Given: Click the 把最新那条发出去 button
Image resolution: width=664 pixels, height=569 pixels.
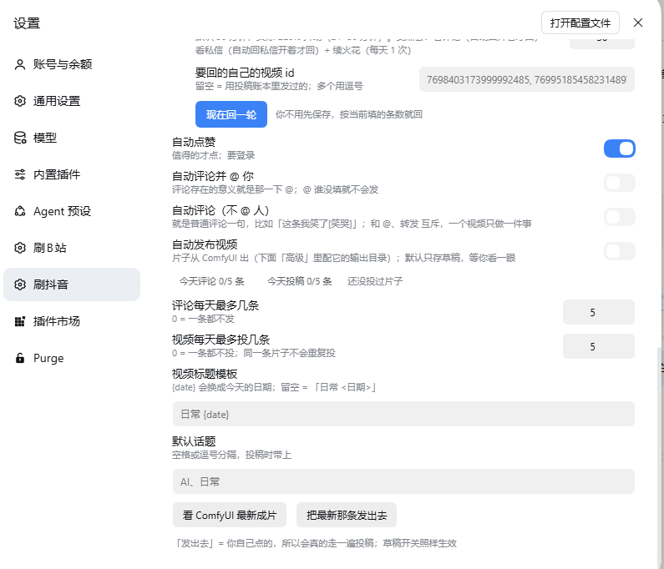Looking at the screenshot, I should 347,515.
